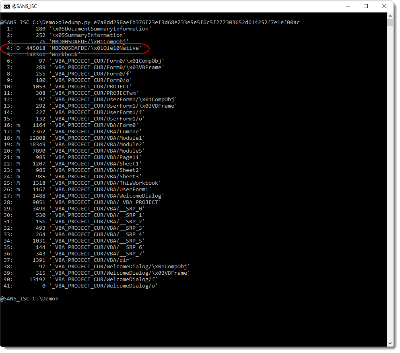Click '_VBA_PROJECT_CUR/VBA/Sheet2' line
Viewport: 400px width, 353px height.
point(73,170)
